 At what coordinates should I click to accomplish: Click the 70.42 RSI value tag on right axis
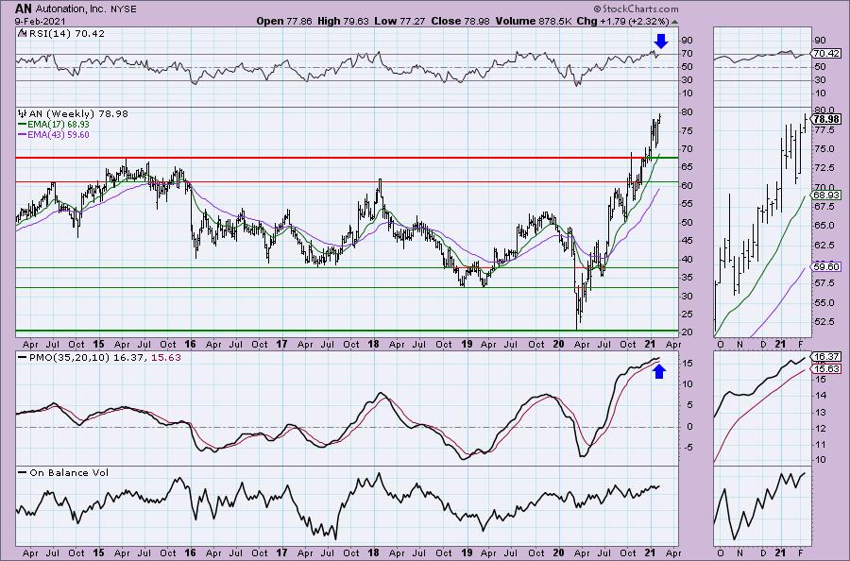(826, 54)
